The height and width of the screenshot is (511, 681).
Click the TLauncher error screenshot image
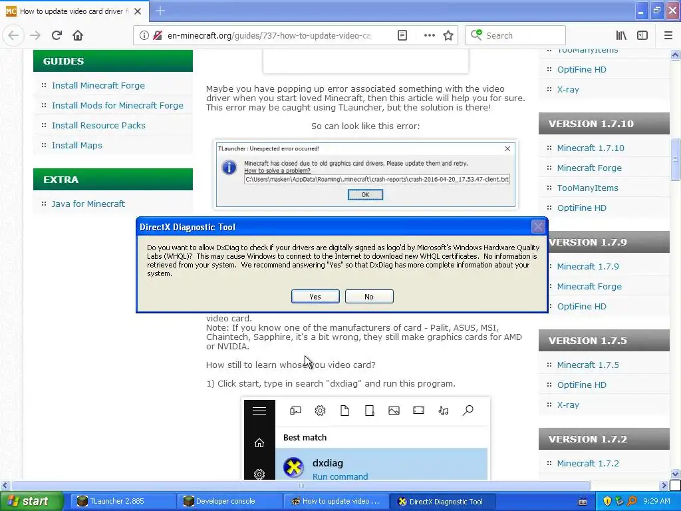point(366,175)
